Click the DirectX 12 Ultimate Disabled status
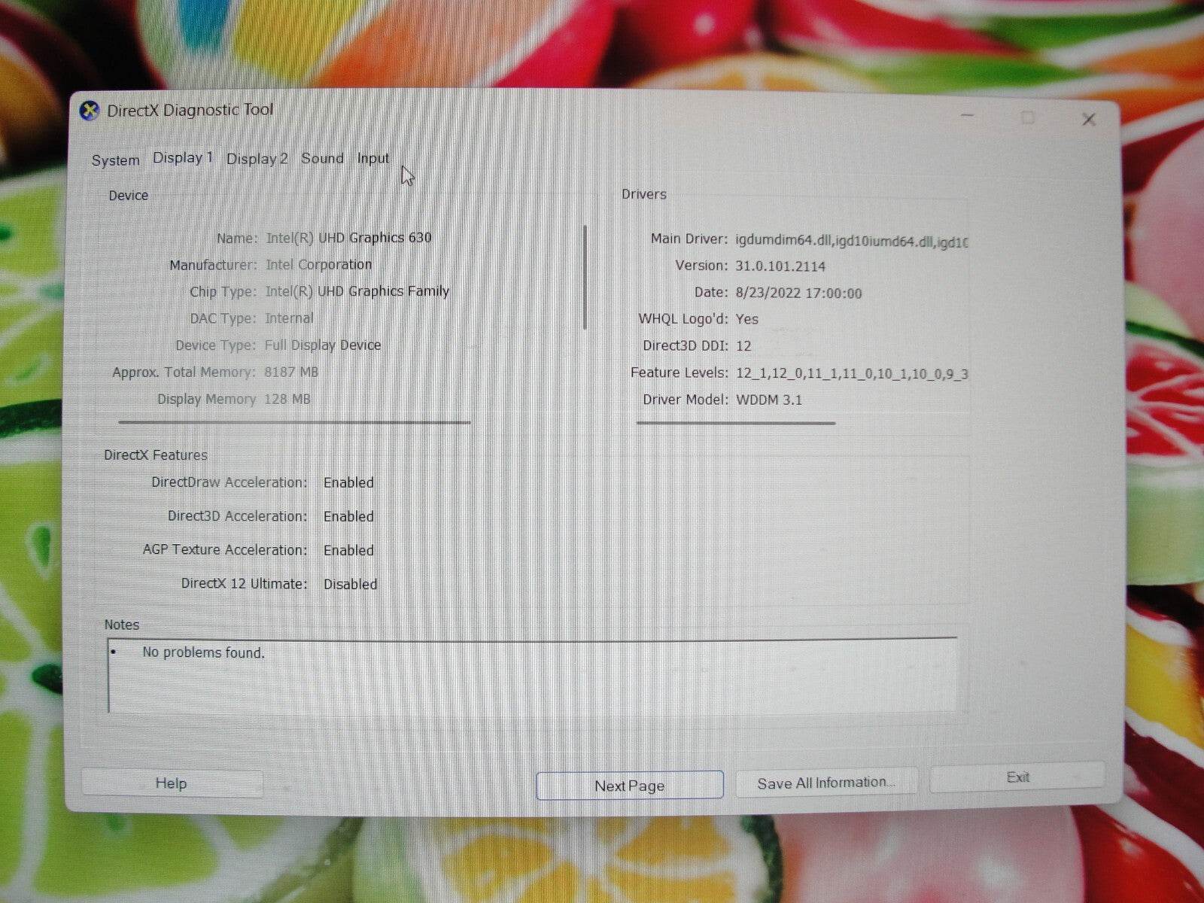This screenshot has height=903, width=1204. tap(350, 584)
